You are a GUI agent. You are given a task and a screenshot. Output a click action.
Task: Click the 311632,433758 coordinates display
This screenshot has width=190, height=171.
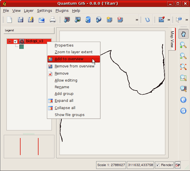[x=140, y=165]
